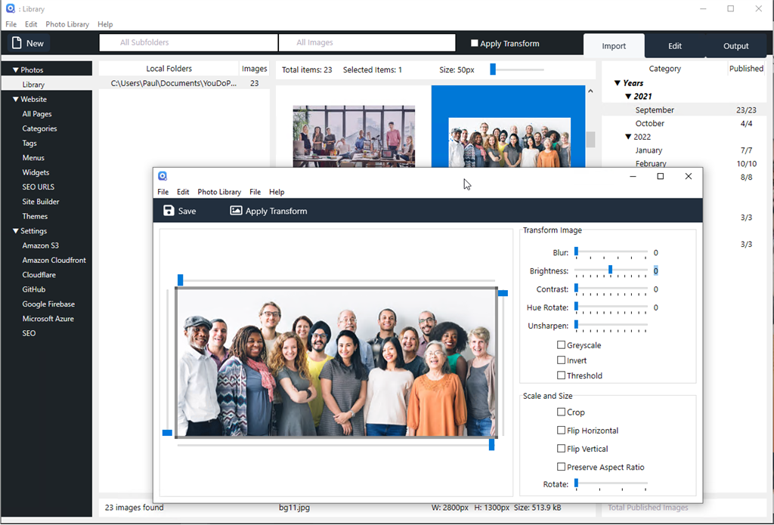Click the New document icon

17,43
